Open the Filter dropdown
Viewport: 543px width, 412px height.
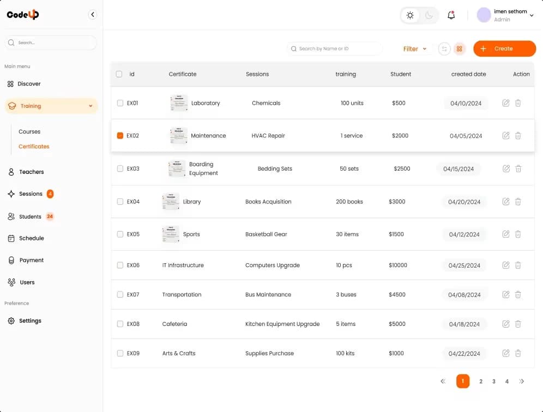coord(415,49)
